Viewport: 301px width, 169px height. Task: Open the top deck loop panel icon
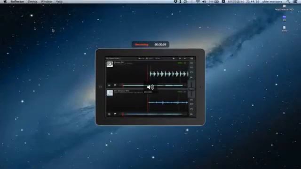pos(191,72)
